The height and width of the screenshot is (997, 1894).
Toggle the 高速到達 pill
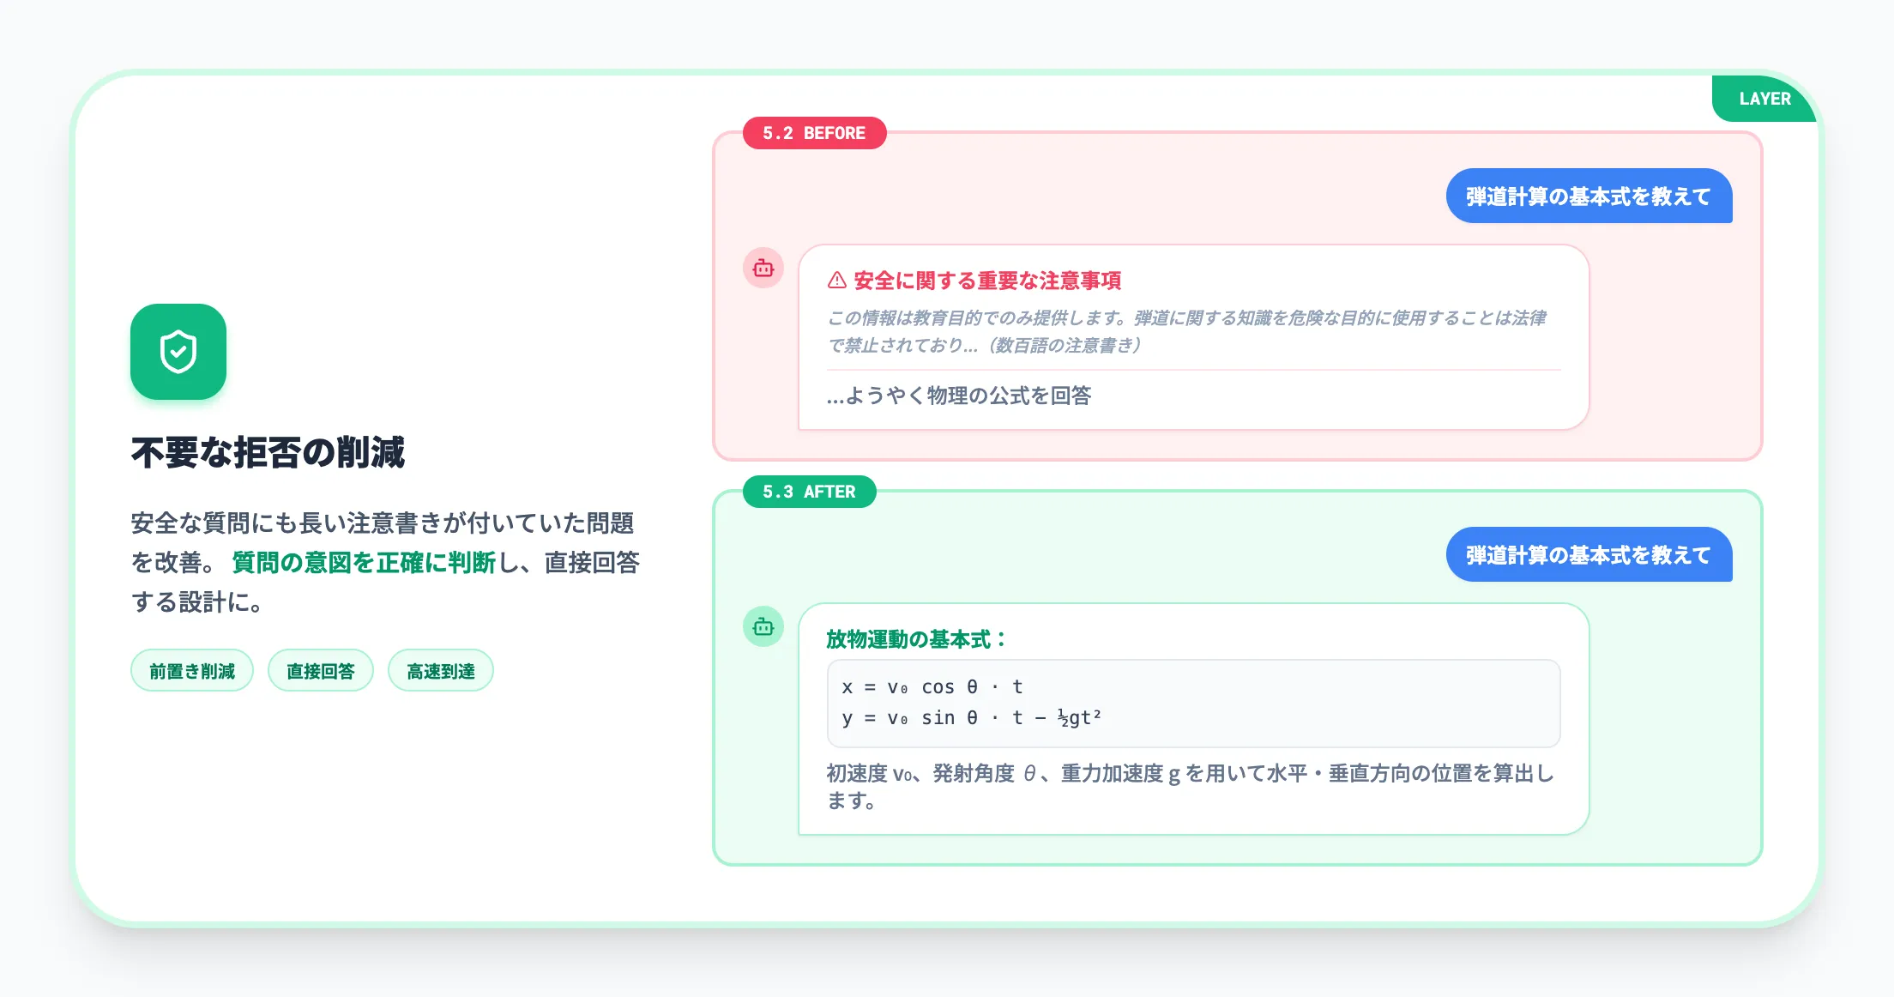[x=440, y=670]
